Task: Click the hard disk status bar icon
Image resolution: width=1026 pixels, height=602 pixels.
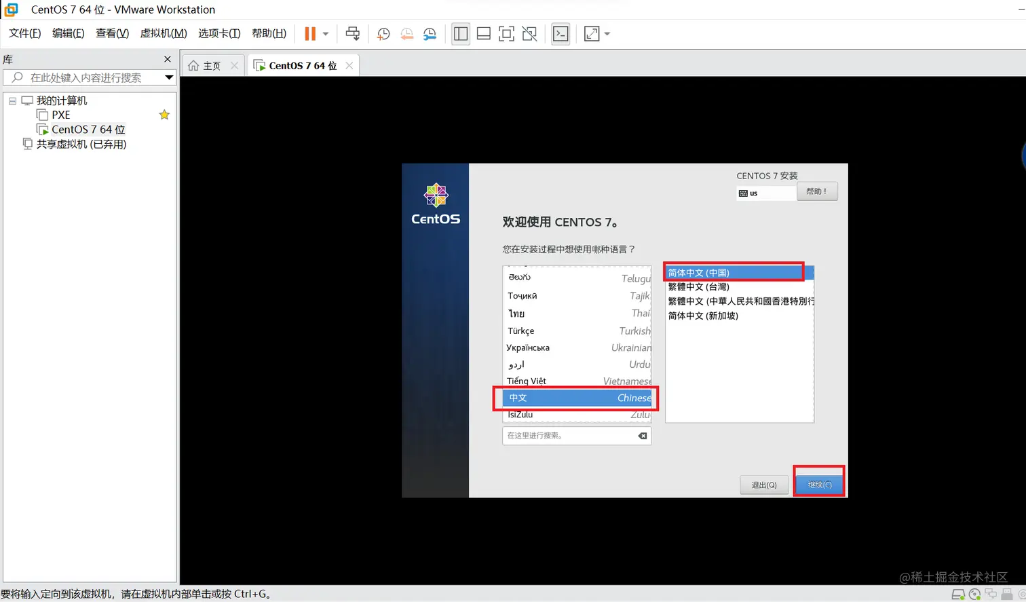Action: [958, 595]
